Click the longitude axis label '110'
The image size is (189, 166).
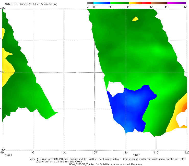click(125, 152)
